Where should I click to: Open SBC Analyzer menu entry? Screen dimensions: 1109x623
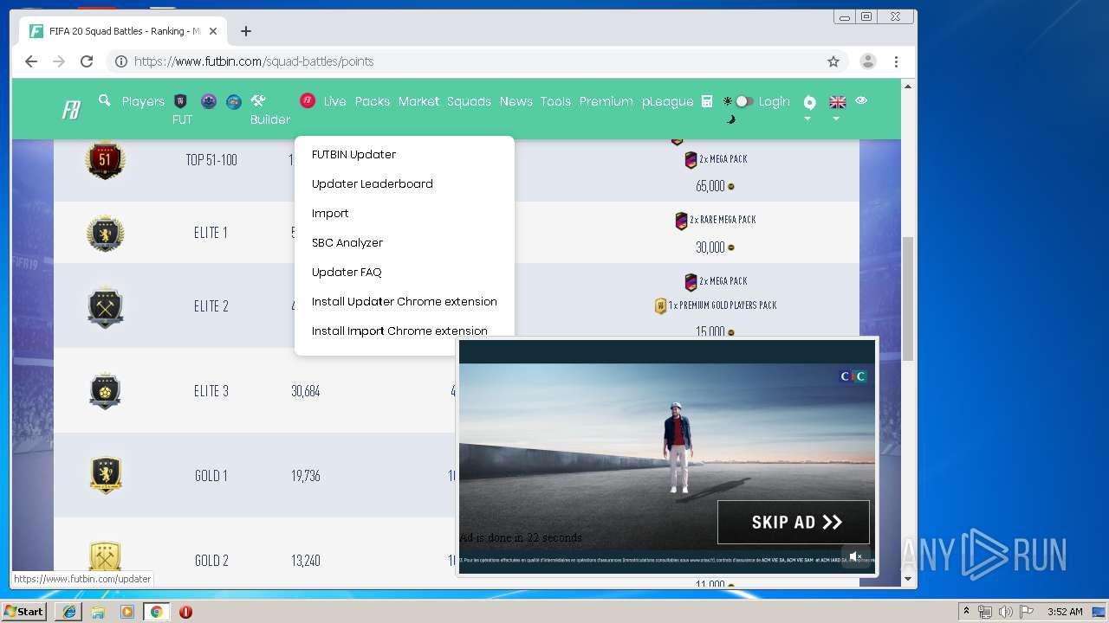pyautogui.click(x=347, y=242)
